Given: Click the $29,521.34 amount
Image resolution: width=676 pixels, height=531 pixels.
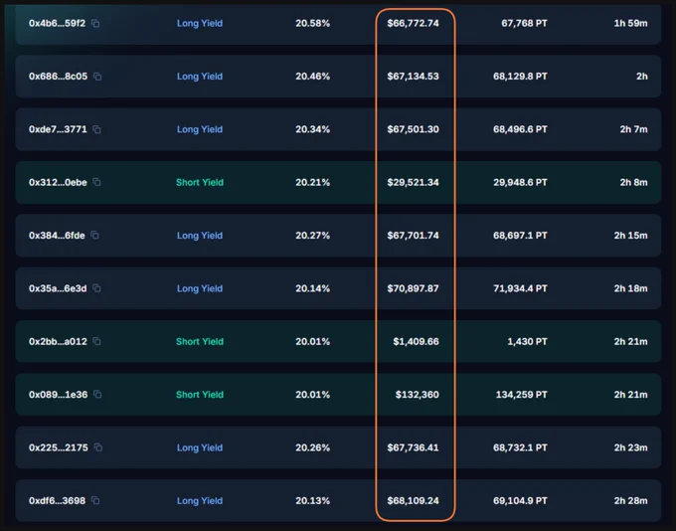Looking at the screenshot, I should click(x=413, y=182).
